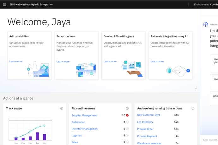Click the April bar in usage chart

pyautogui.click(x=37, y=136)
